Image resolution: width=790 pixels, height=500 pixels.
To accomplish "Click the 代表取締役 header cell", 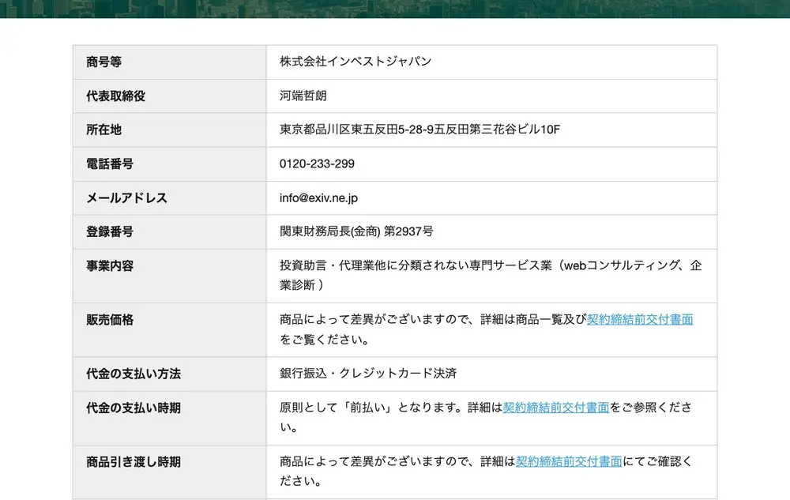I will [x=170, y=96].
